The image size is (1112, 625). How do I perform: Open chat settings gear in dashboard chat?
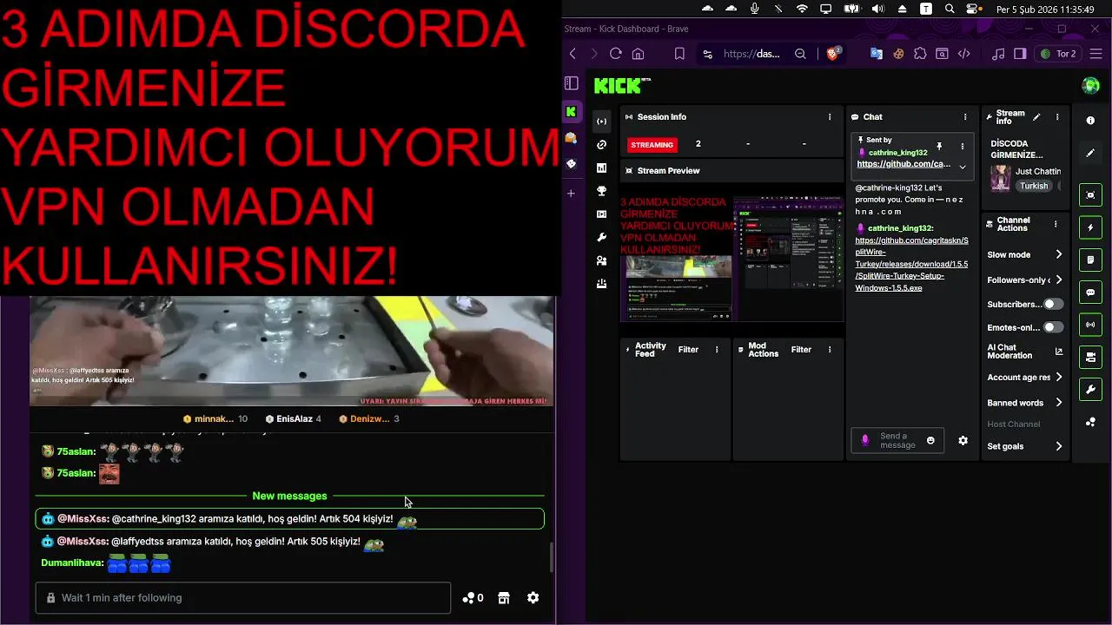(963, 441)
